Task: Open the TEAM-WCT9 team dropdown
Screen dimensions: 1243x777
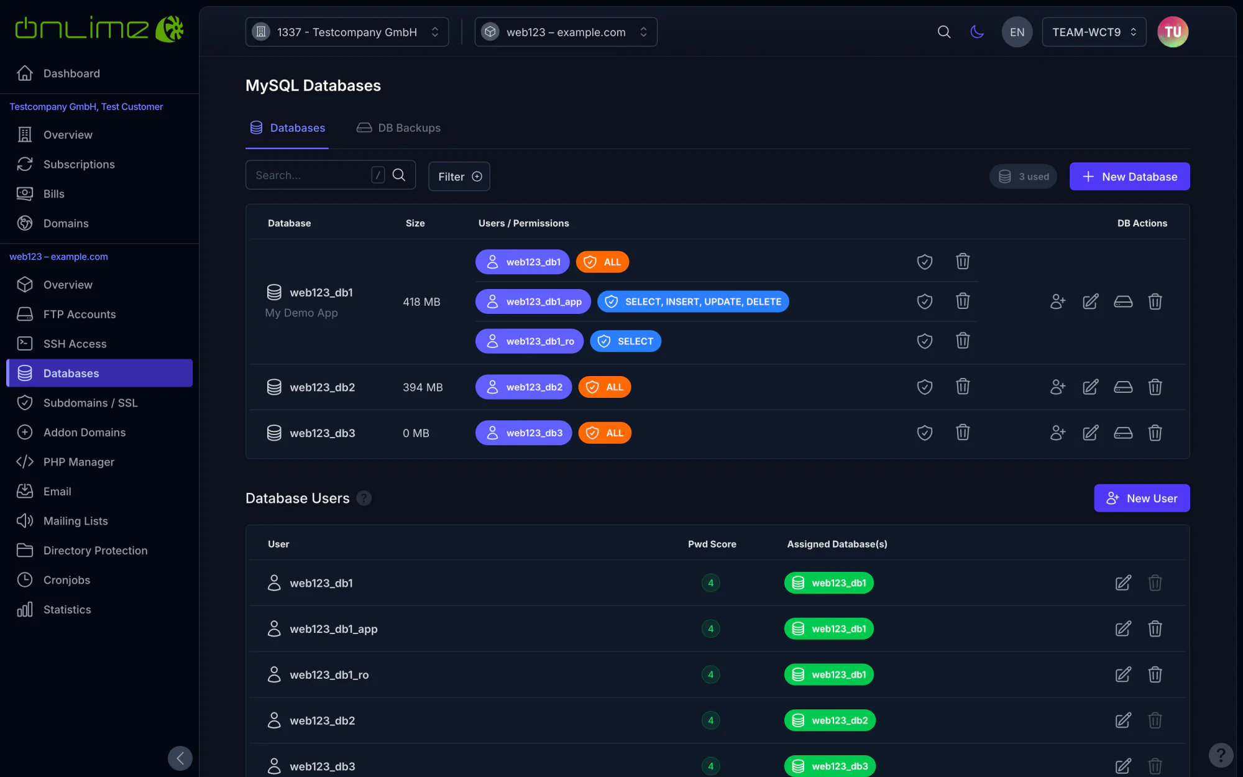Action: point(1094,32)
